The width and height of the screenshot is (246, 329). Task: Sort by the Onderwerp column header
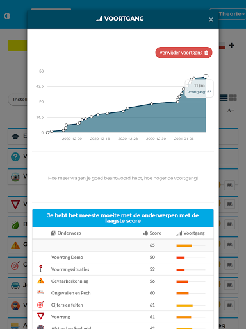[x=66, y=233]
